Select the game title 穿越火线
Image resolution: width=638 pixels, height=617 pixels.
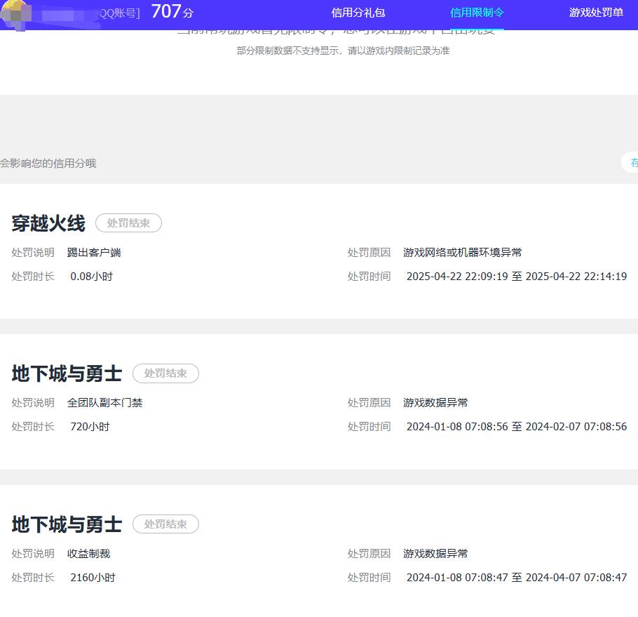click(47, 223)
